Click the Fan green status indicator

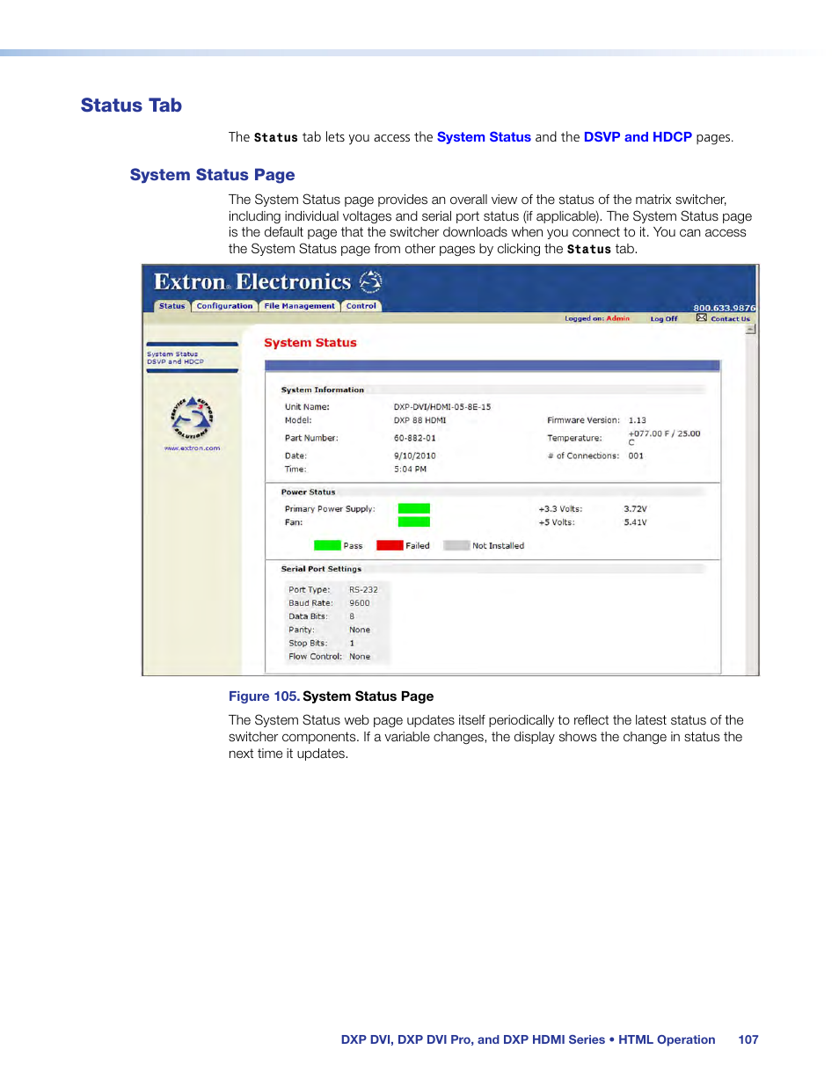[414, 522]
